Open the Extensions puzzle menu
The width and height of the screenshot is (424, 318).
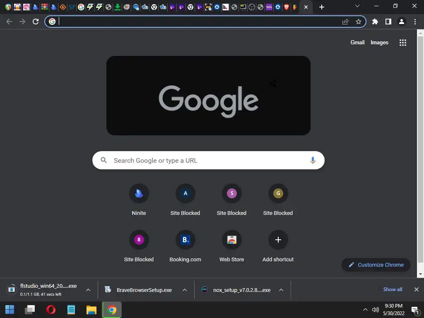pyautogui.click(x=375, y=22)
